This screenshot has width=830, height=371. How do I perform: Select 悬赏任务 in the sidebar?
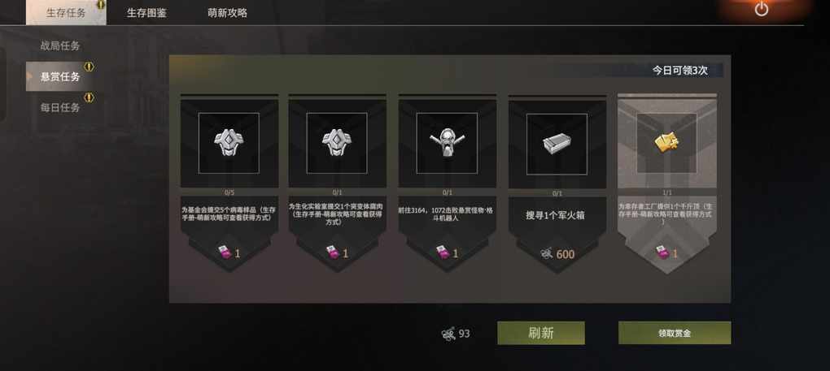point(60,76)
